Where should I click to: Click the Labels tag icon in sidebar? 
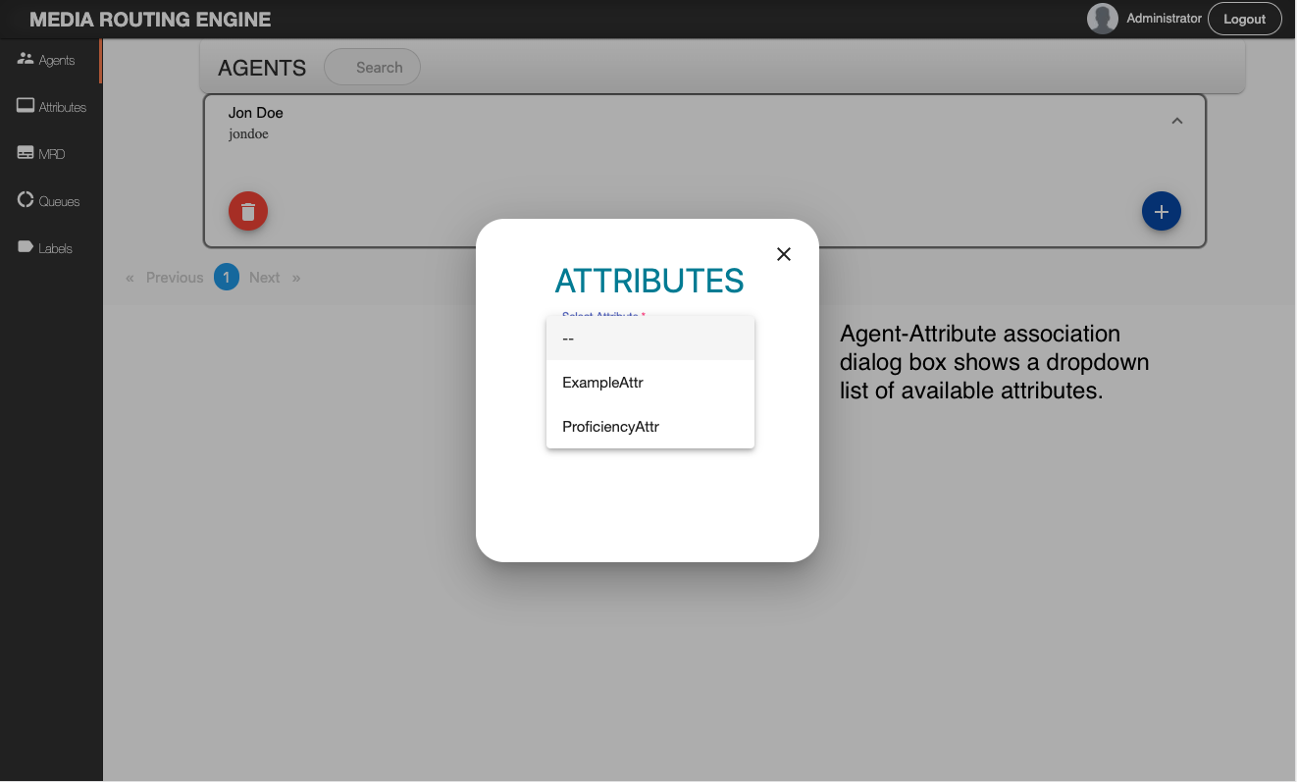tap(26, 247)
